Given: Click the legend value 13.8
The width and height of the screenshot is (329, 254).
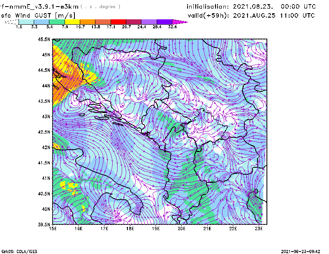Looking at the screenshot, I should click(x=96, y=27).
